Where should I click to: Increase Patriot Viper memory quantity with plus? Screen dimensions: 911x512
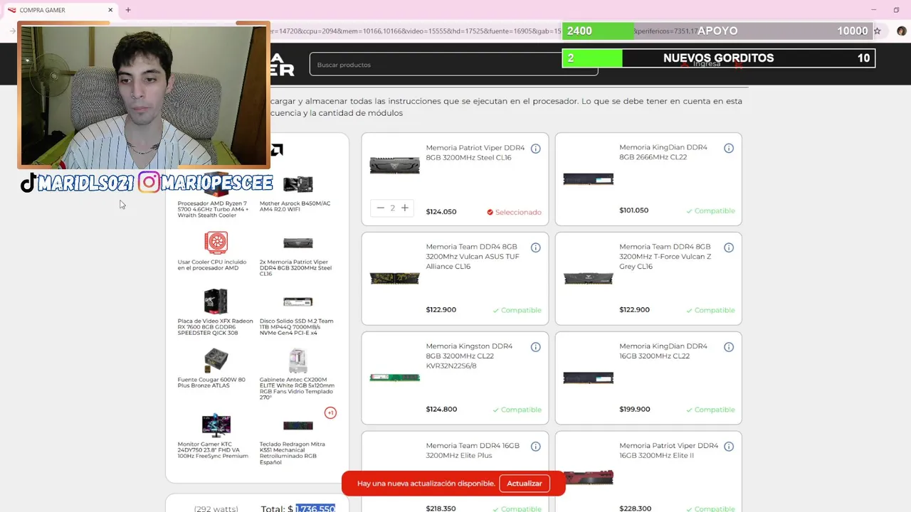[404, 208]
